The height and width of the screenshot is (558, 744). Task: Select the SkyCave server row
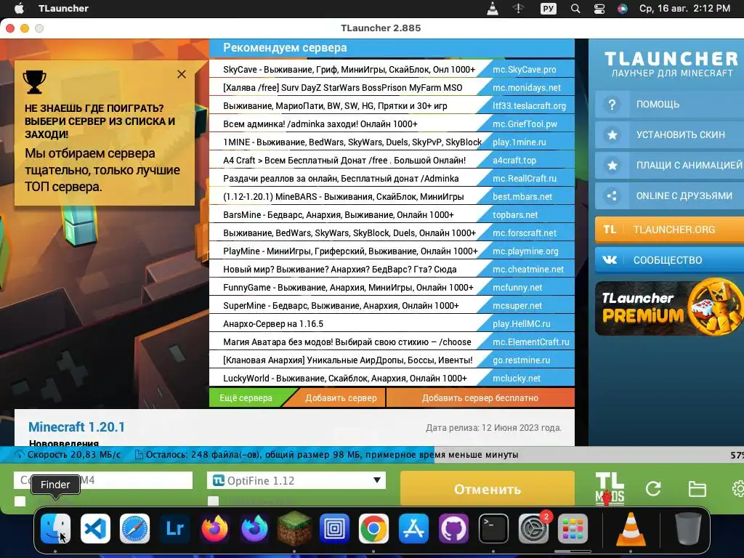click(x=392, y=69)
